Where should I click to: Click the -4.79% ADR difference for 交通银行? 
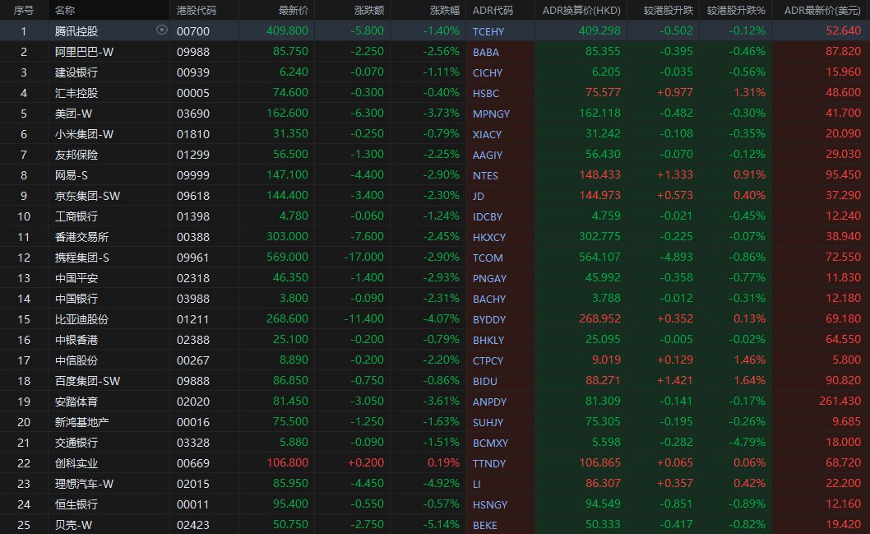tap(747, 441)
